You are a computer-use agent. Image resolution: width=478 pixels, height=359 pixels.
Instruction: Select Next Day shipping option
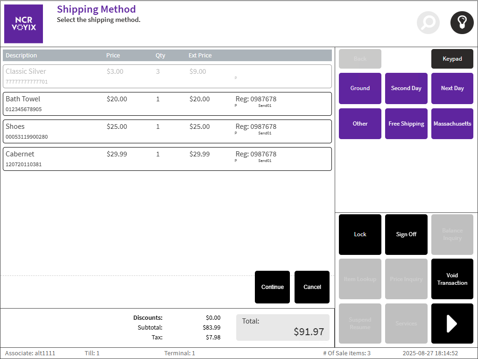click(452, 88)
